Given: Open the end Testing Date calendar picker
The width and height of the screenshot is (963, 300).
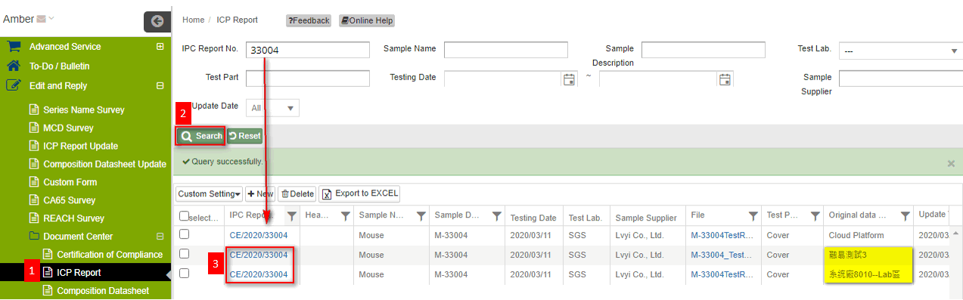Looking at the screenshot, I should (x=725, y=79).
